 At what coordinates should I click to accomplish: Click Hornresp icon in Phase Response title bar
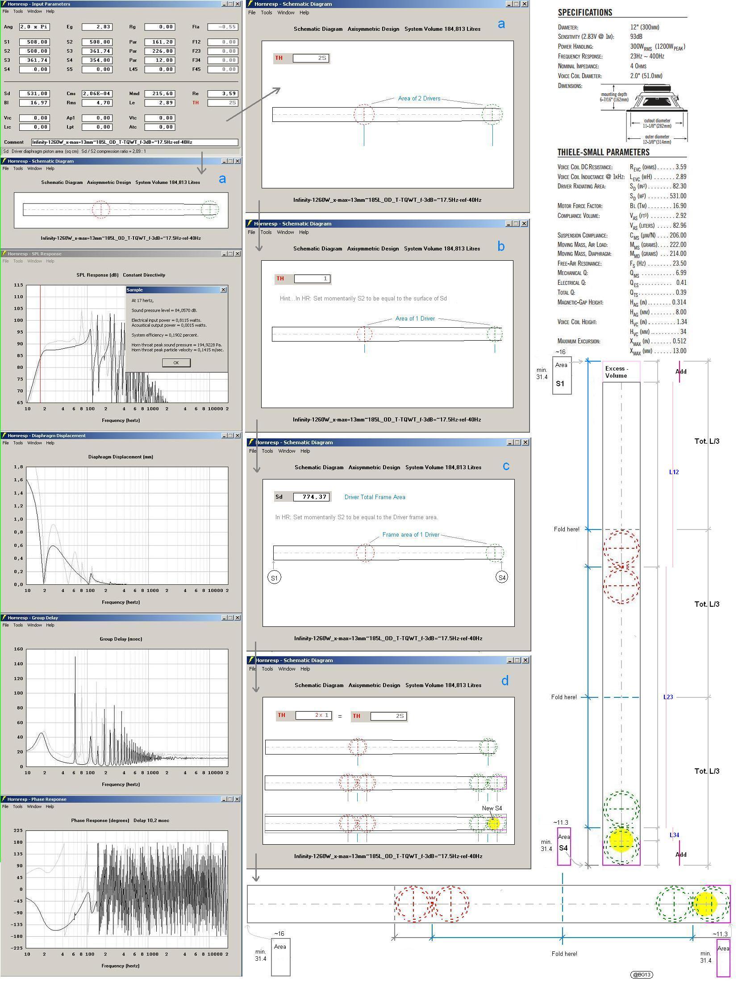point(4,799)
